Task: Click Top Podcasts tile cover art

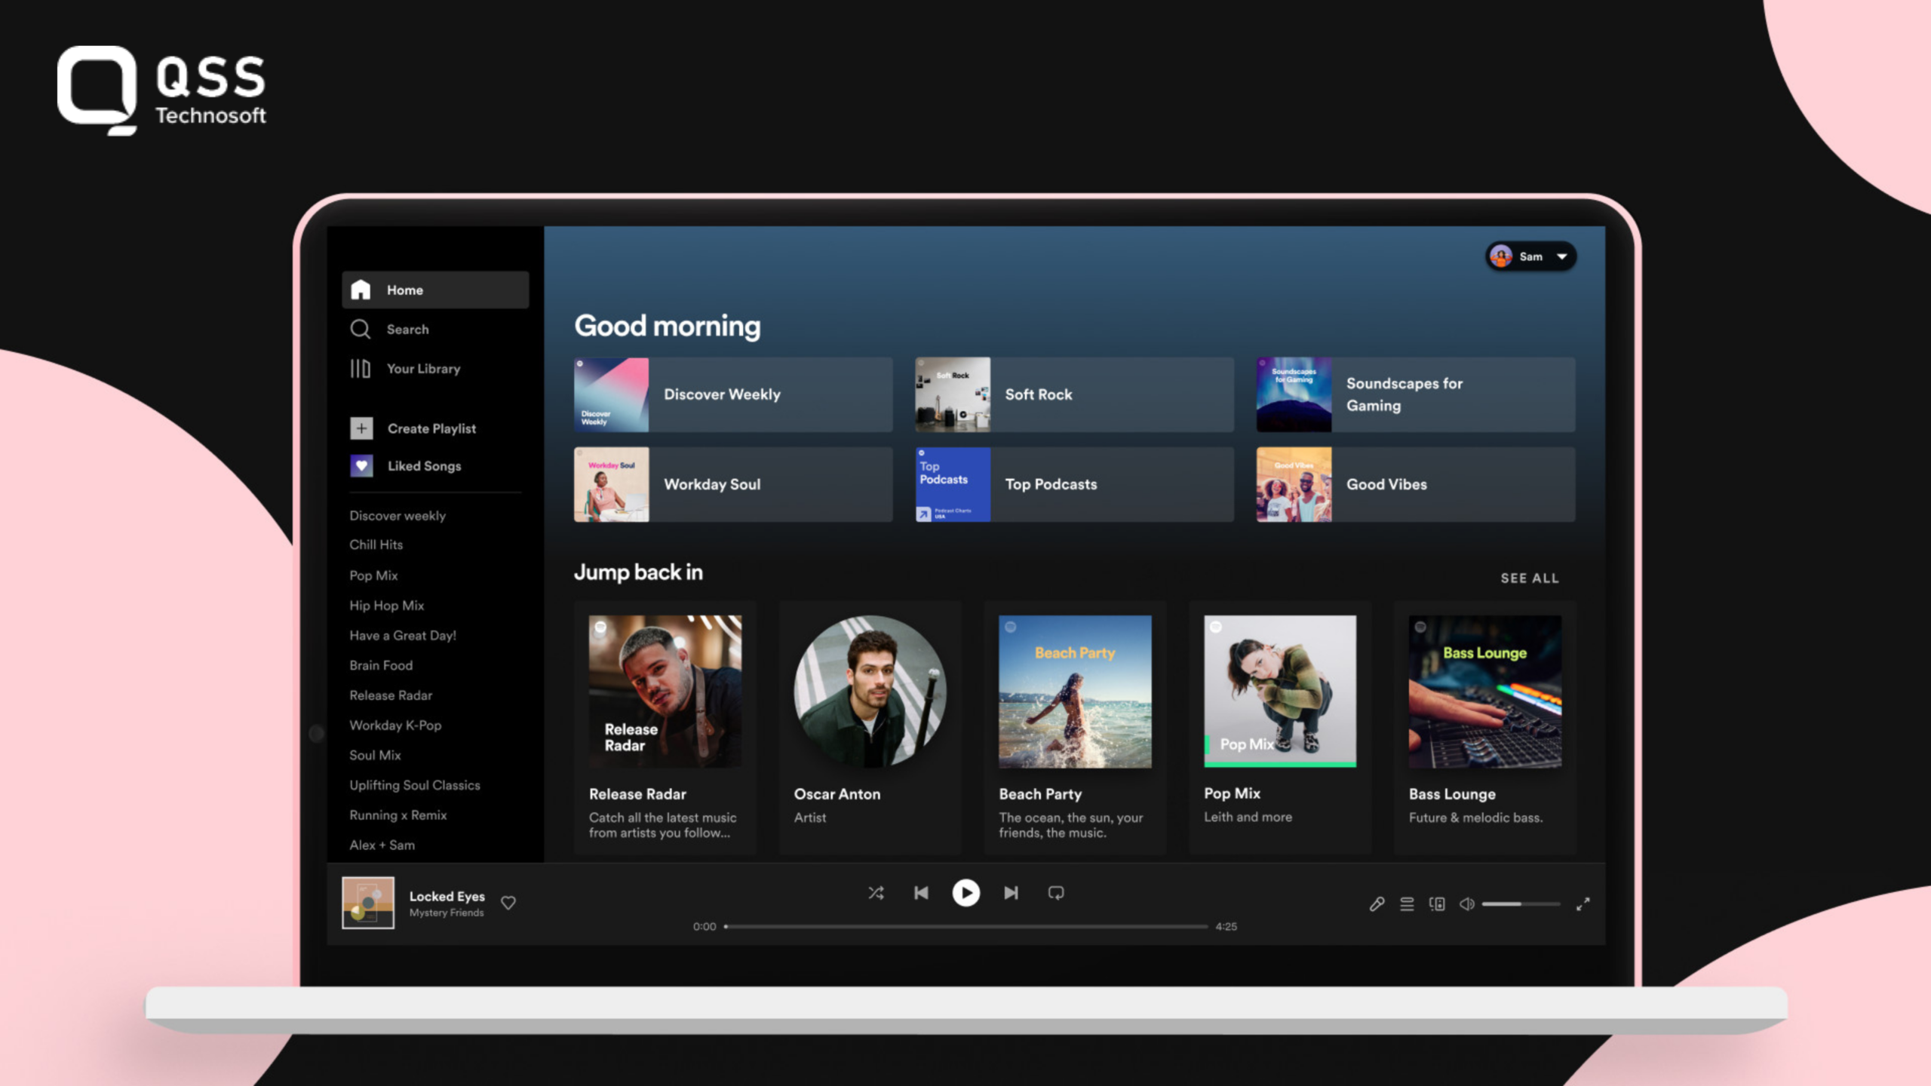Action: tap(953, 484)
